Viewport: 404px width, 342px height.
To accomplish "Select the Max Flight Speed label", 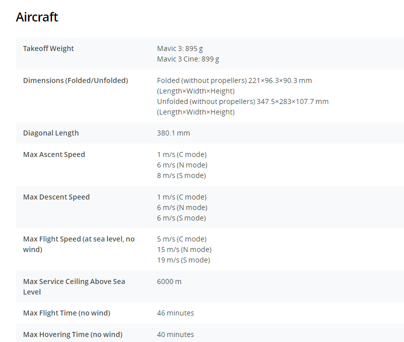I will click(x=79, y=244).
